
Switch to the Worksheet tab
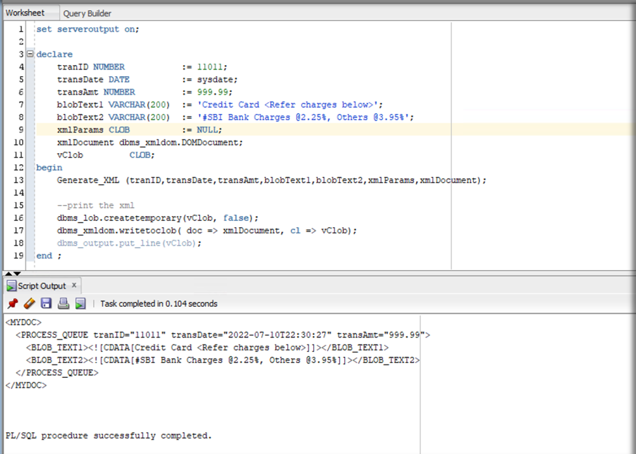(x=25, y=13)
